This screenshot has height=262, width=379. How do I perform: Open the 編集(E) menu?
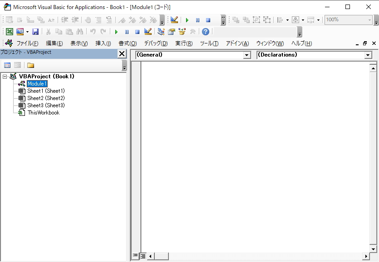point(54,43)
